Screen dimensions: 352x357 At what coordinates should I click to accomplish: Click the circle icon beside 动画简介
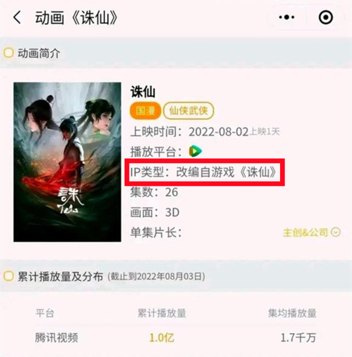9,53
